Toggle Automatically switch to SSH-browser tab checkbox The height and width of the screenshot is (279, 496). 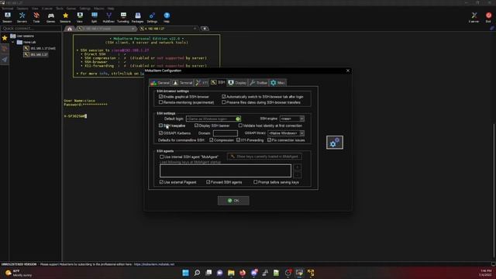[224, 96]
